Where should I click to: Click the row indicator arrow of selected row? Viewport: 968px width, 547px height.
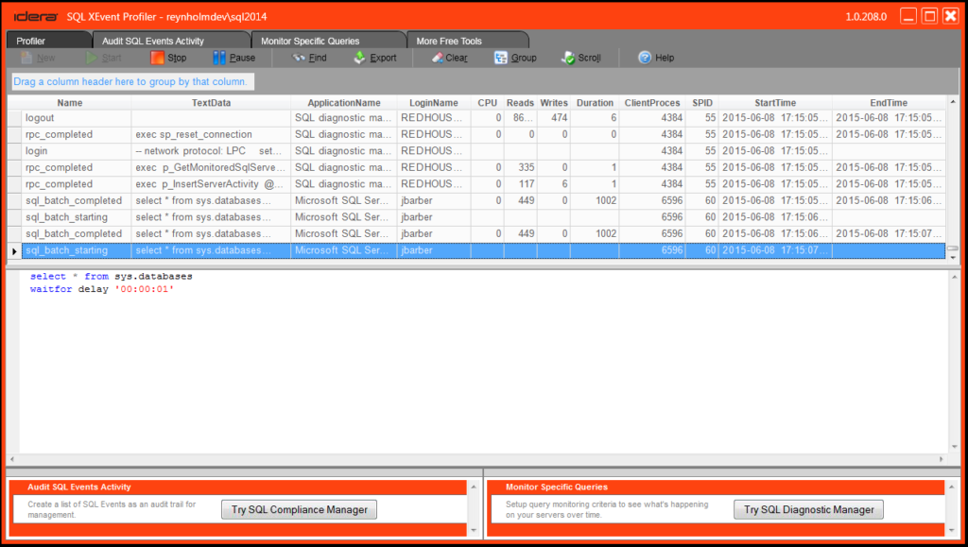14,251
